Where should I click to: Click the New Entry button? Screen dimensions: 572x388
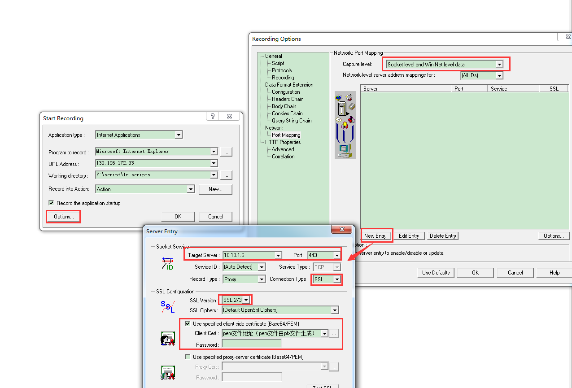[376, 236]
